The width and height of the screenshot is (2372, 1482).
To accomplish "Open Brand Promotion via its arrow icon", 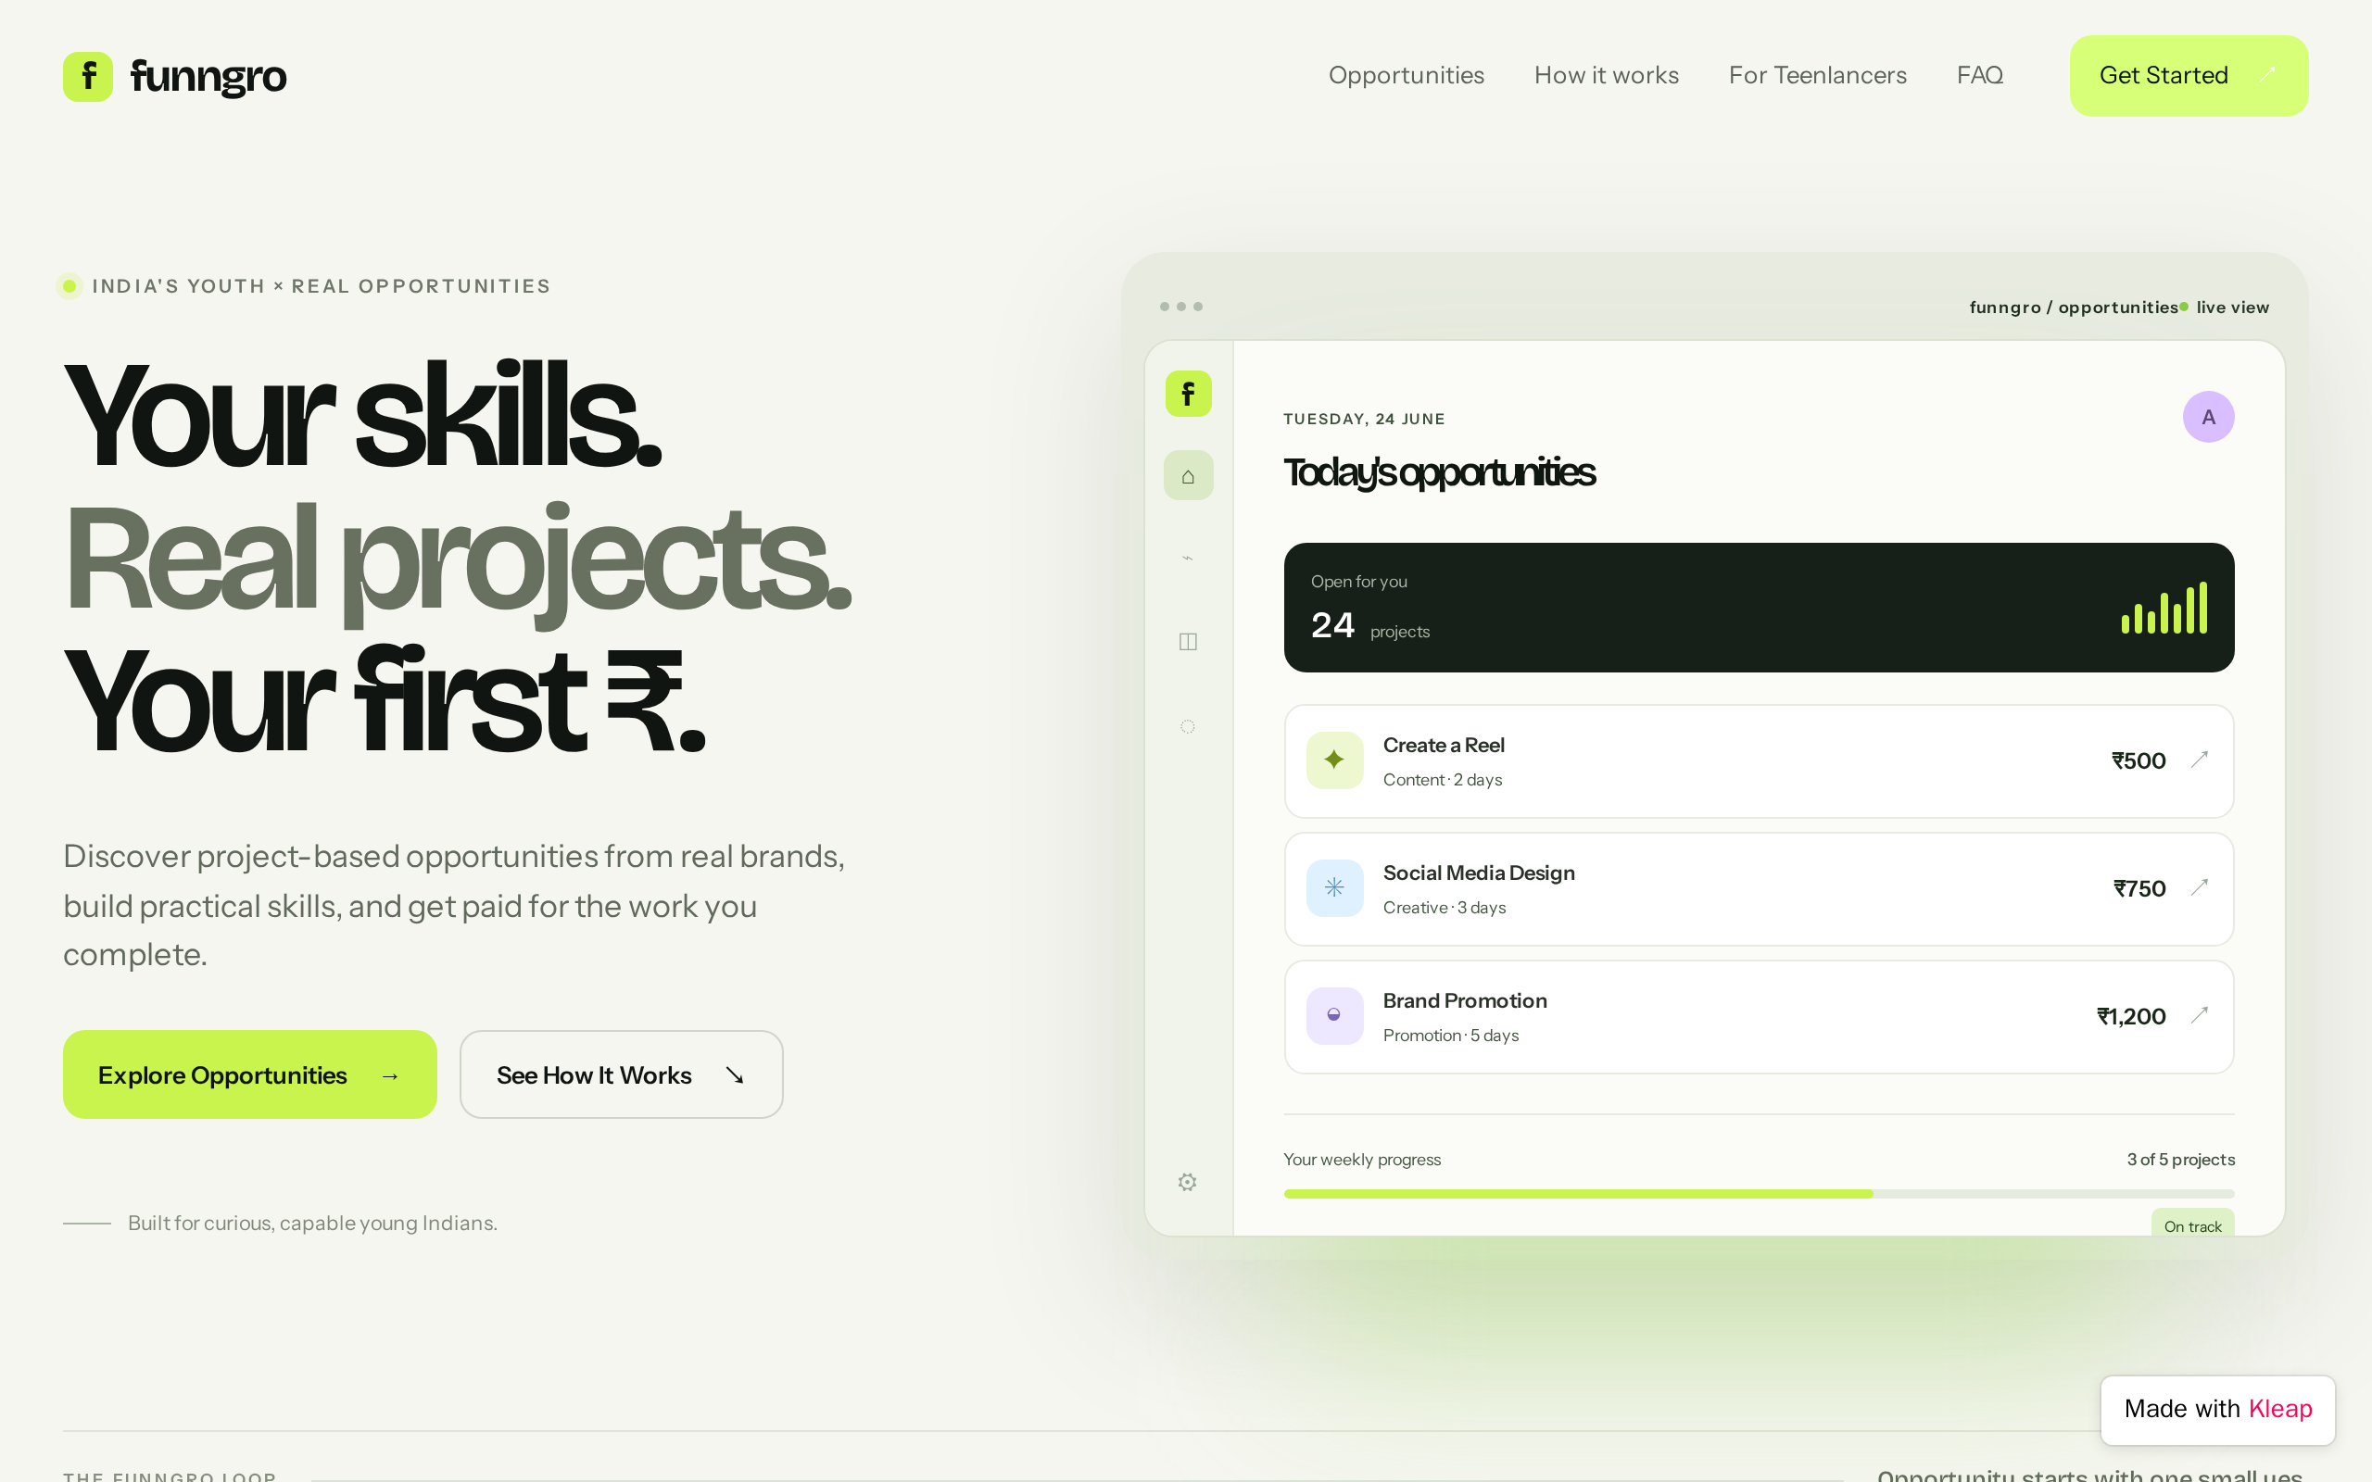I will pos(2200,1015).
